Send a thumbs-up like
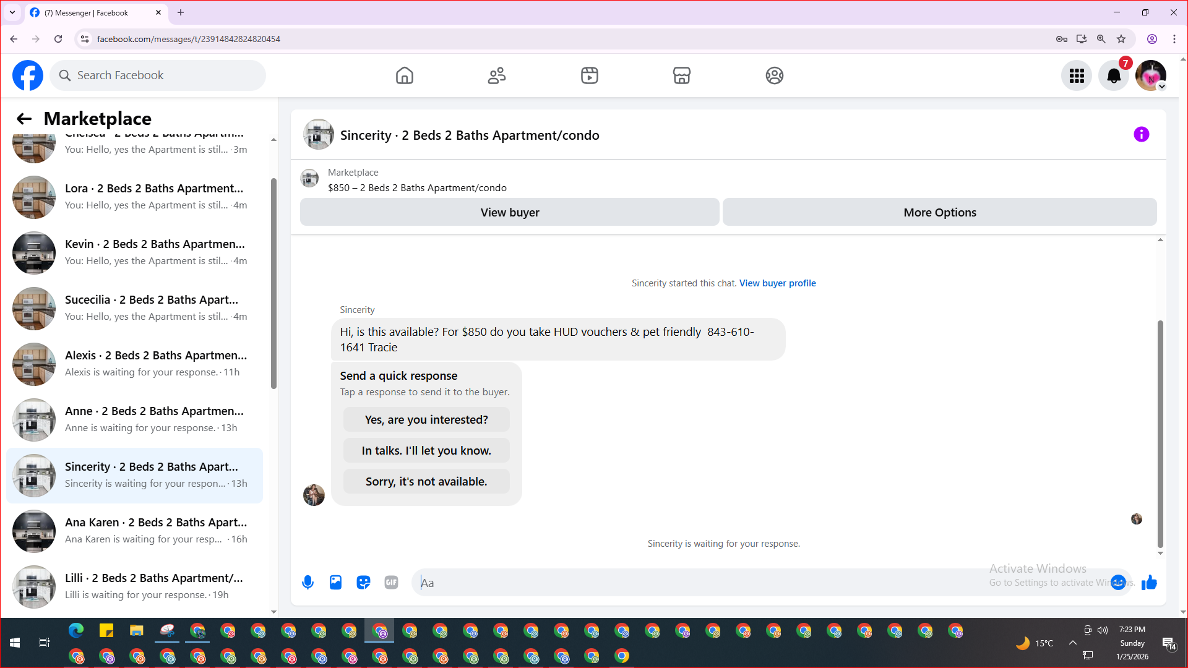The height and width of the screenshot is (668, 1188). (x=1149, y=583)
